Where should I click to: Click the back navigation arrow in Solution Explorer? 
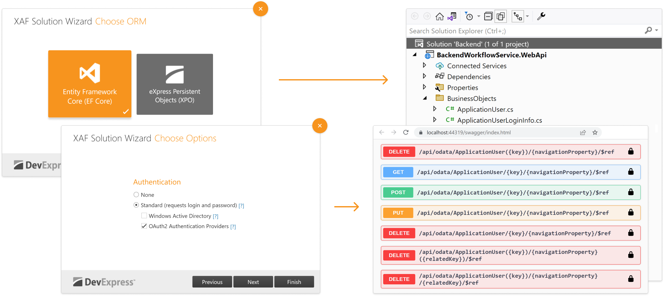[415, 16]
